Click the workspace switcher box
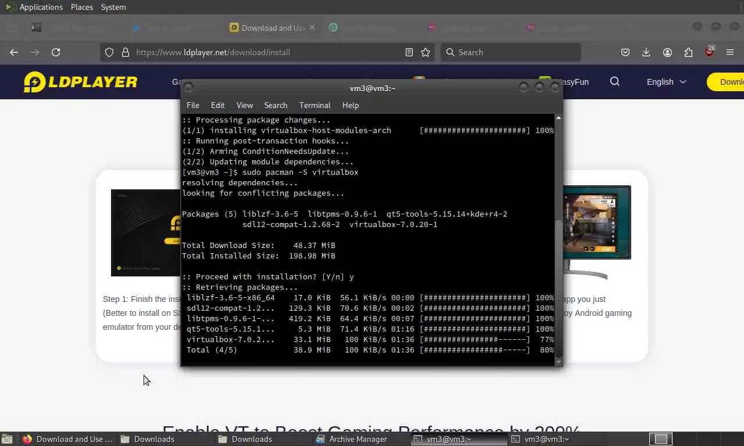Image resolution: width=744 pixels, height=446 pixels. click(x=661, y=439)
